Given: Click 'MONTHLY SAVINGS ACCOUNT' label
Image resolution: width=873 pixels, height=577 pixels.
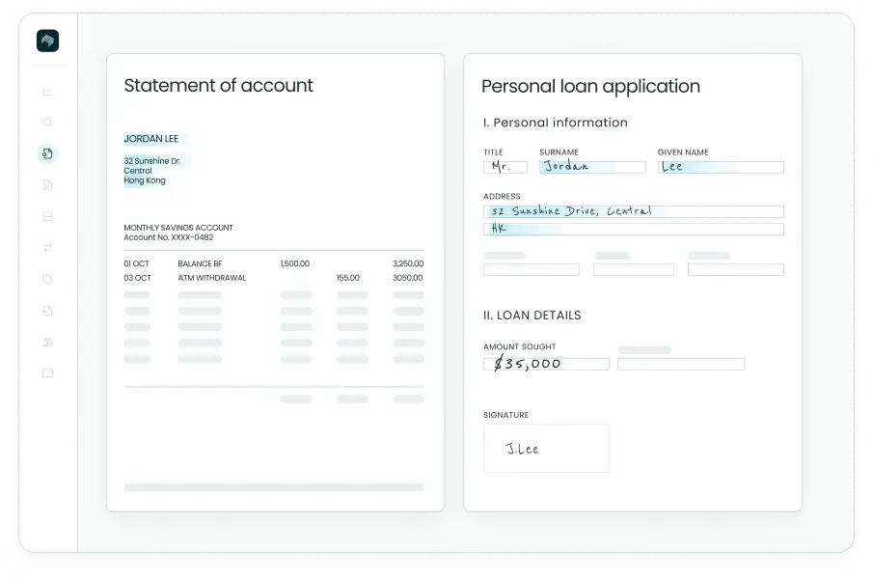Looking at the screenshot, I should pos(178,228).
